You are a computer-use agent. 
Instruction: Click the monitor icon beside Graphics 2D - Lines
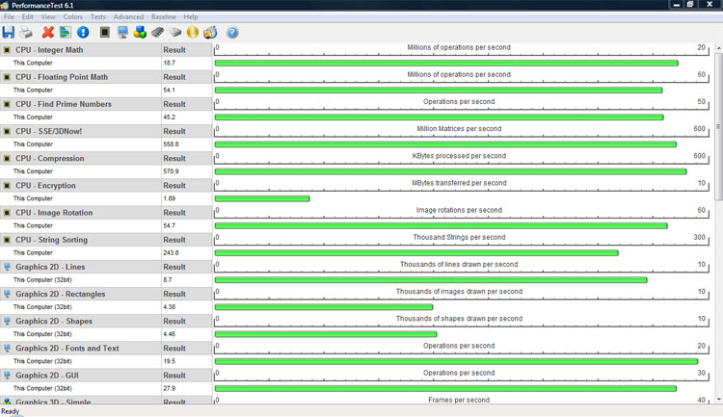pos(7,267)
